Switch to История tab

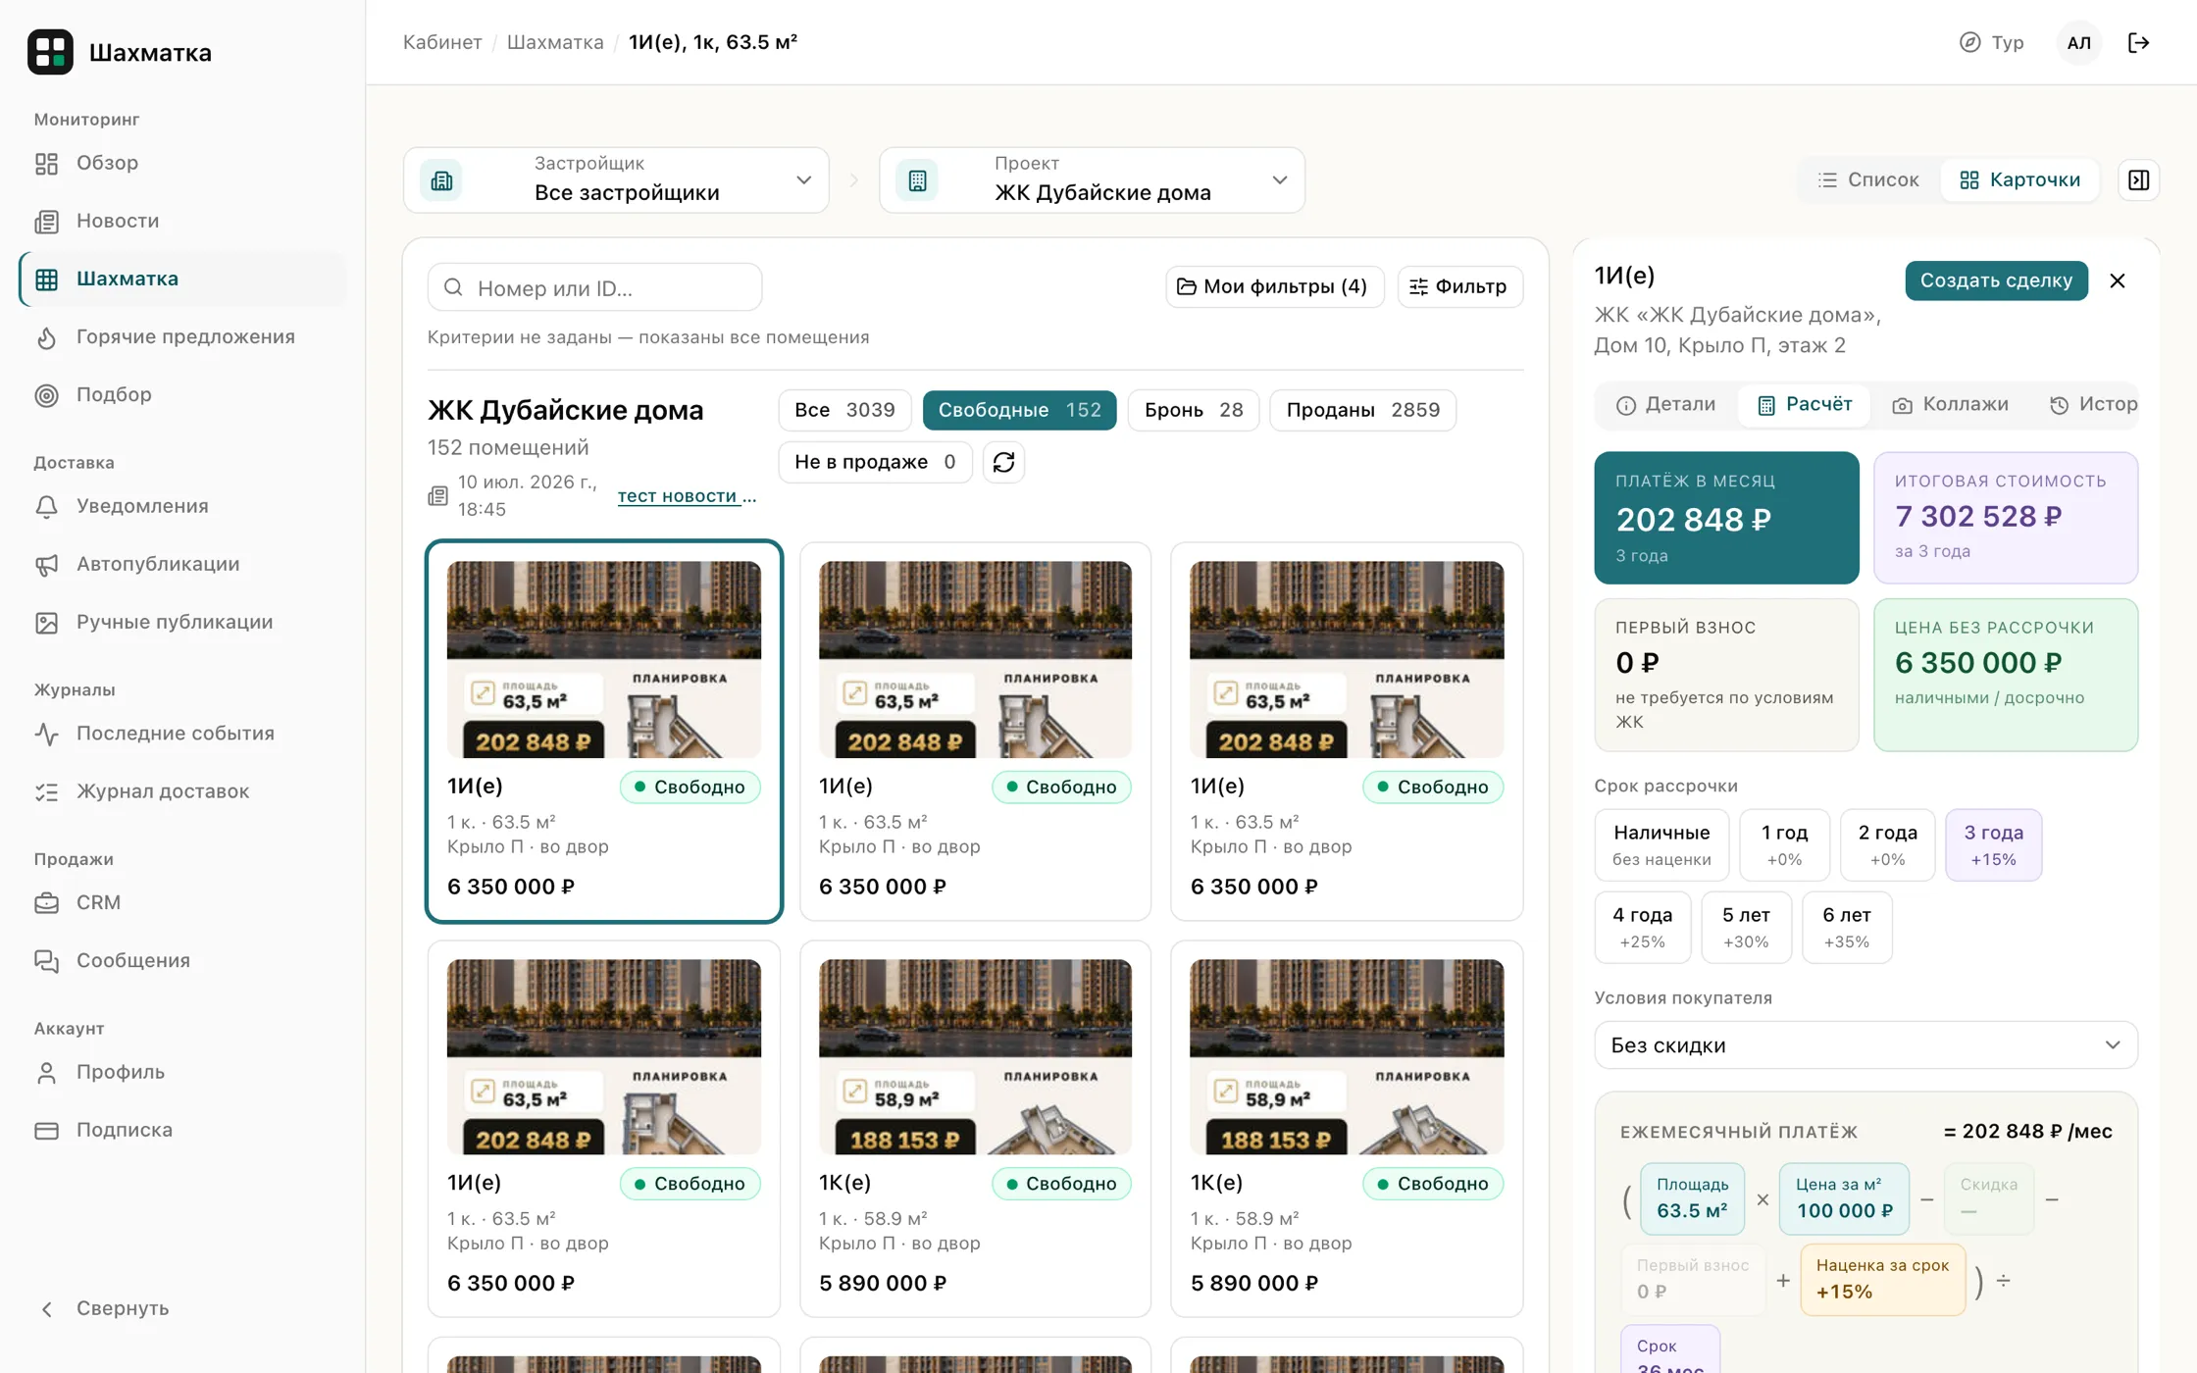[2092, 404]
